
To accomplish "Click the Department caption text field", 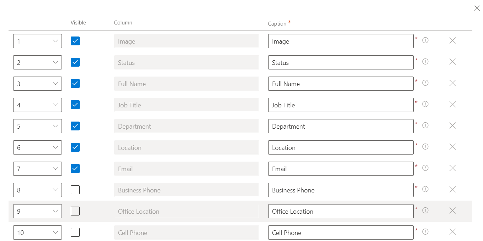I will 341,126.
